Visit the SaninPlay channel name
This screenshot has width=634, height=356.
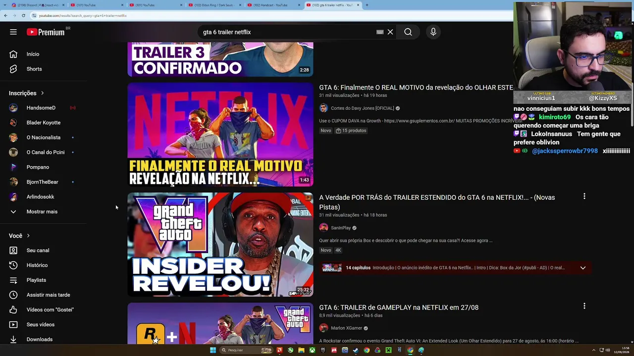(x=341, y=228)
